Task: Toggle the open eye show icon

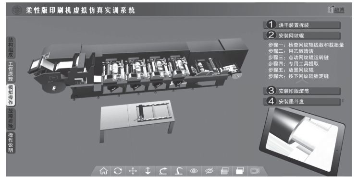Action: (194, 171)
